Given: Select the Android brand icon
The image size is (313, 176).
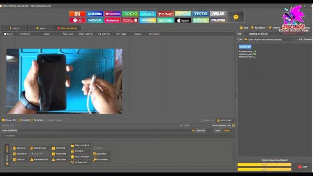Looking at the screenshot, I should [165, 20].
